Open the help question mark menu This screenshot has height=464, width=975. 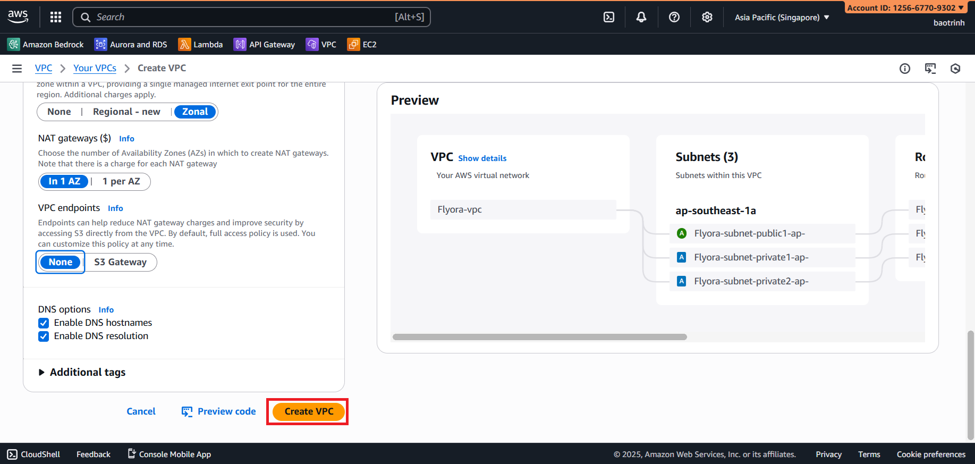coord(674,17)
